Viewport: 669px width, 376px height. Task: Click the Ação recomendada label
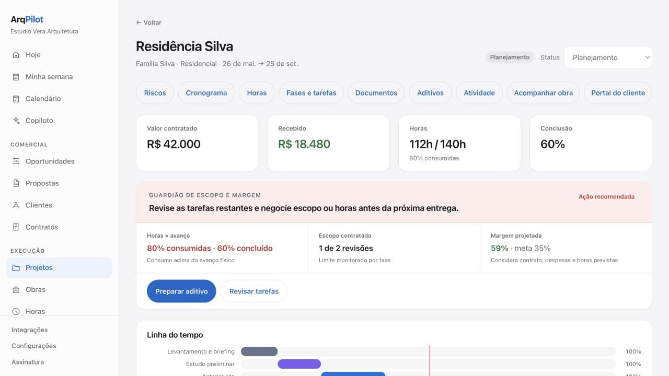click(606, 197)
